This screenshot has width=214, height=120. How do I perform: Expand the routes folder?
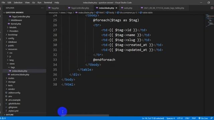11,78
